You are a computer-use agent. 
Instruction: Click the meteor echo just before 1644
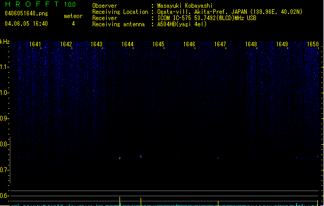(120, 158)
